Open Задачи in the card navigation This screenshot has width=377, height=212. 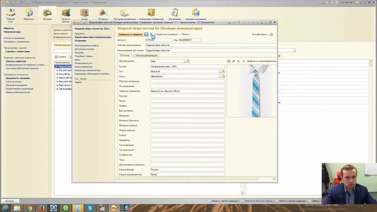(78, 82)
